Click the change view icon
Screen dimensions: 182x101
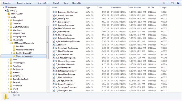point(164,3)
